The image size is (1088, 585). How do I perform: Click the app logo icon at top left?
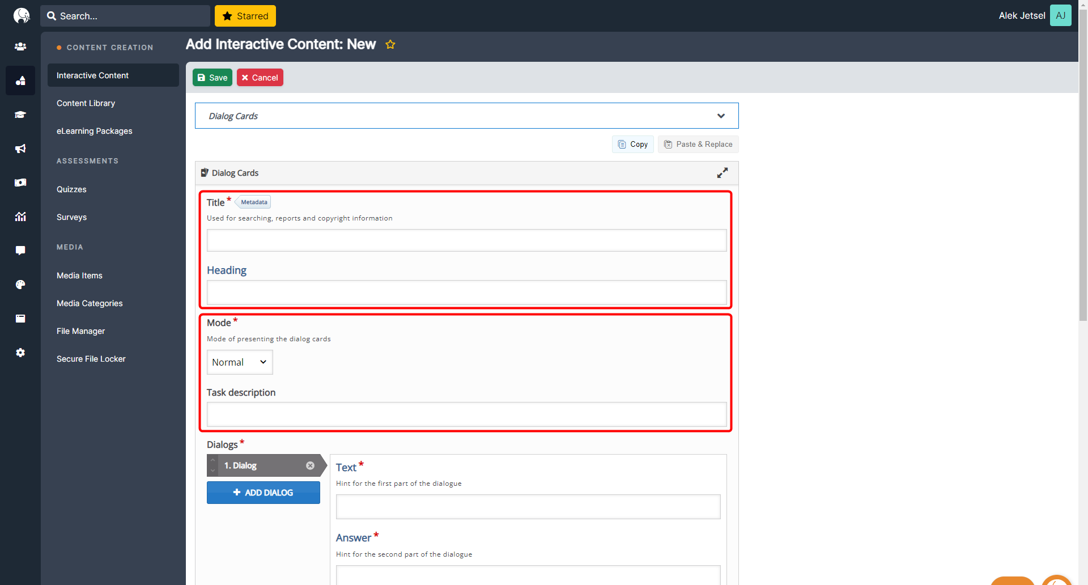pyautogui.click(x=21, y=15)
